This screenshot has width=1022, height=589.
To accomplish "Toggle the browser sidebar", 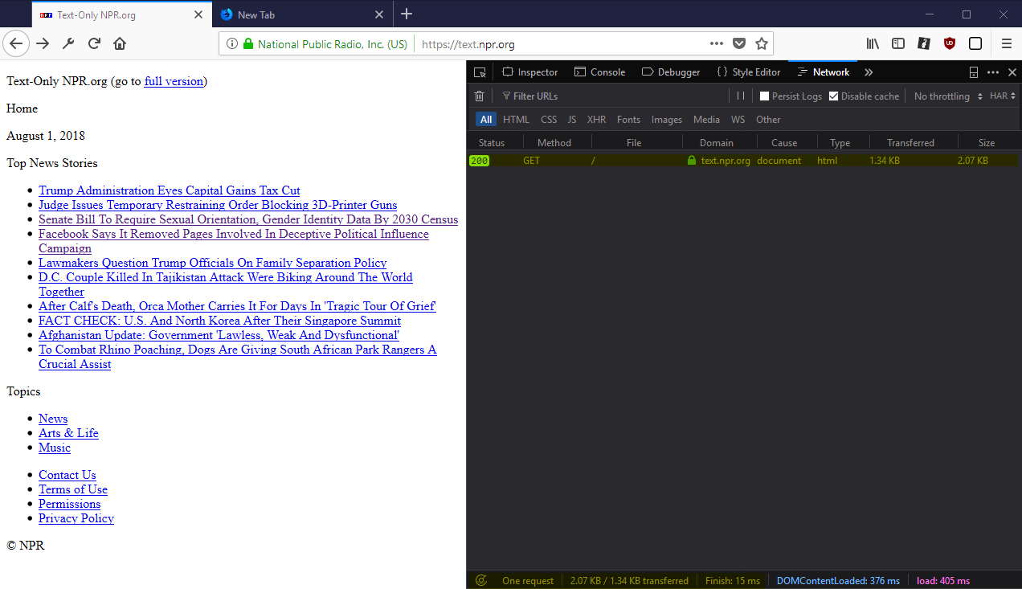I will pos(898,43).
